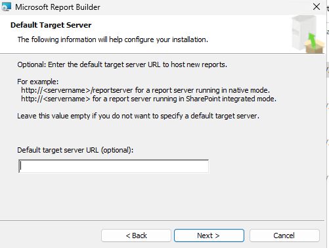329x248 pixels.
Task: Click the 'Microsoft Report Builder' title text
Action: click(58, 7)
